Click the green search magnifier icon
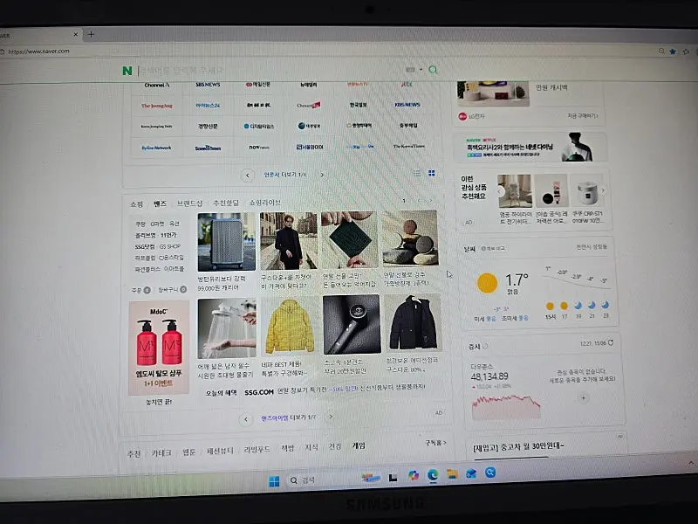This screenshot has width=698, height=524. pyautogui.click(x=434, y=70)
